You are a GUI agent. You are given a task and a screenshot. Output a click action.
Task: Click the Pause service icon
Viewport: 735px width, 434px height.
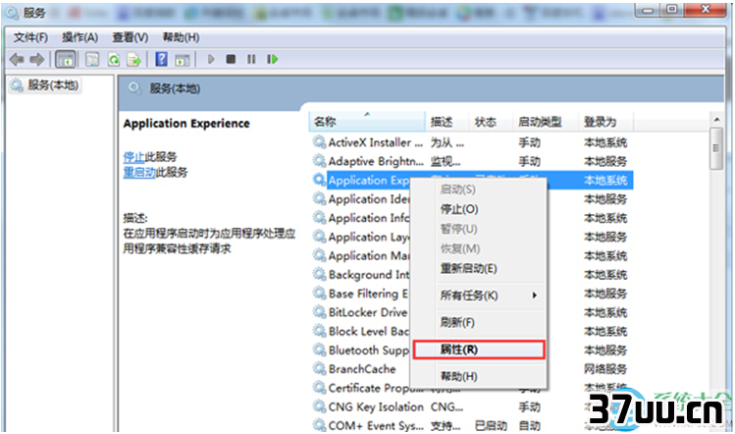(252, 59)
